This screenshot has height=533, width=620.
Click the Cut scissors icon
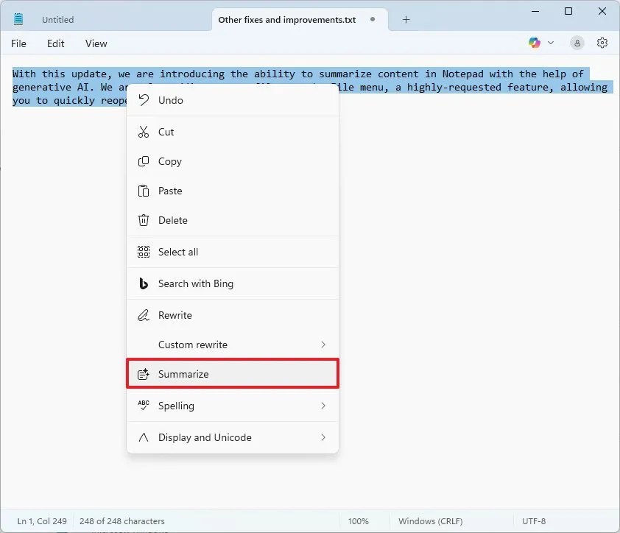tap(144, 132)
